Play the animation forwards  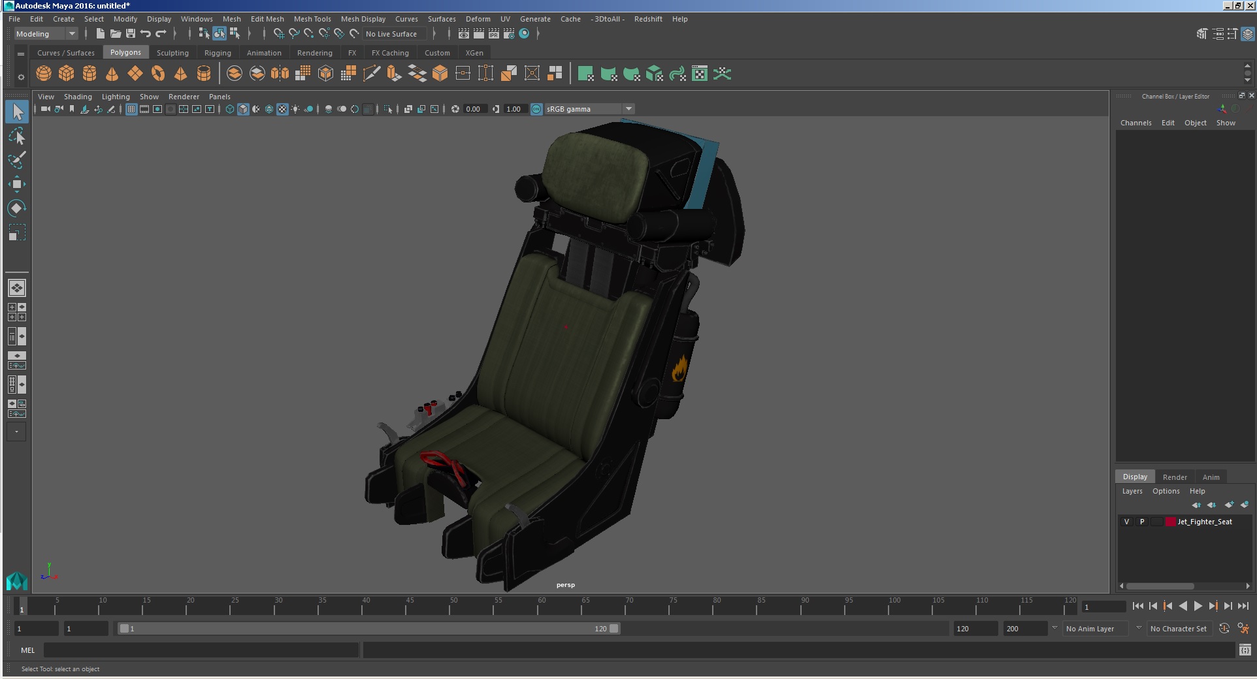1198,606
